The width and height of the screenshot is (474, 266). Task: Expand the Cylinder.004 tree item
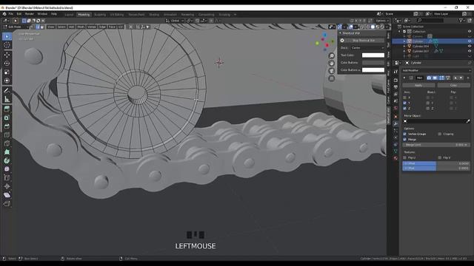(404, 46)
